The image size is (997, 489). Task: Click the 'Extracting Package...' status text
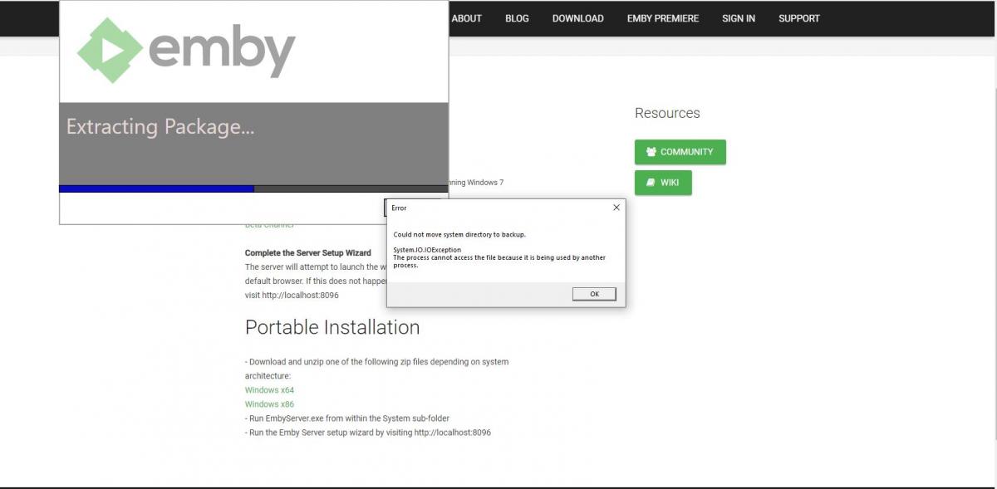(160, 127)
